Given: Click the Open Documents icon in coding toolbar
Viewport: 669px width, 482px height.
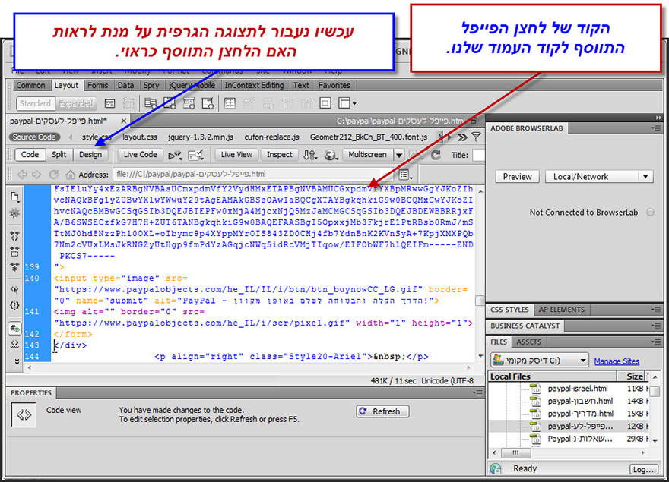Looking at the screenshot, I should coord(15,197).
